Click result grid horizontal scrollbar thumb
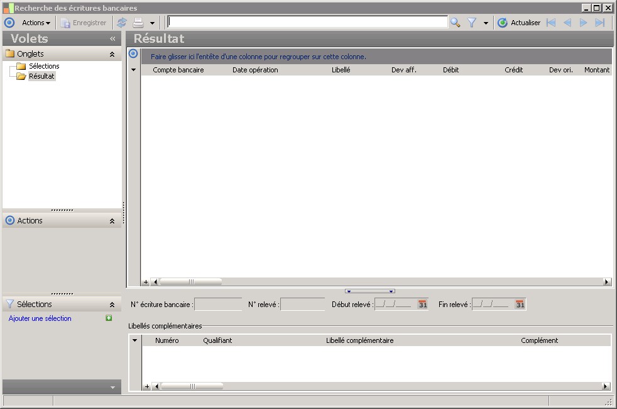Viewport: 617px width, 409px height. (x=191, y=282)
